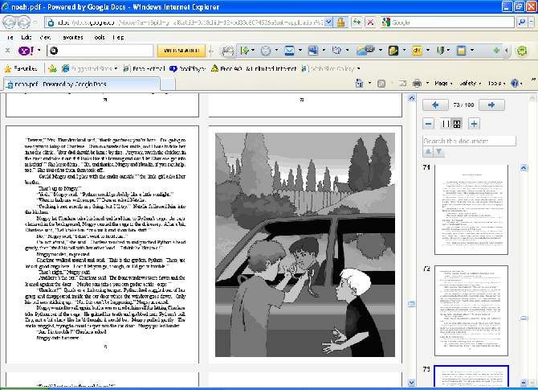Click Yahoo toolbar green plus icon
The width and height of the screenshot is (538, 390).
click(496, 51)
